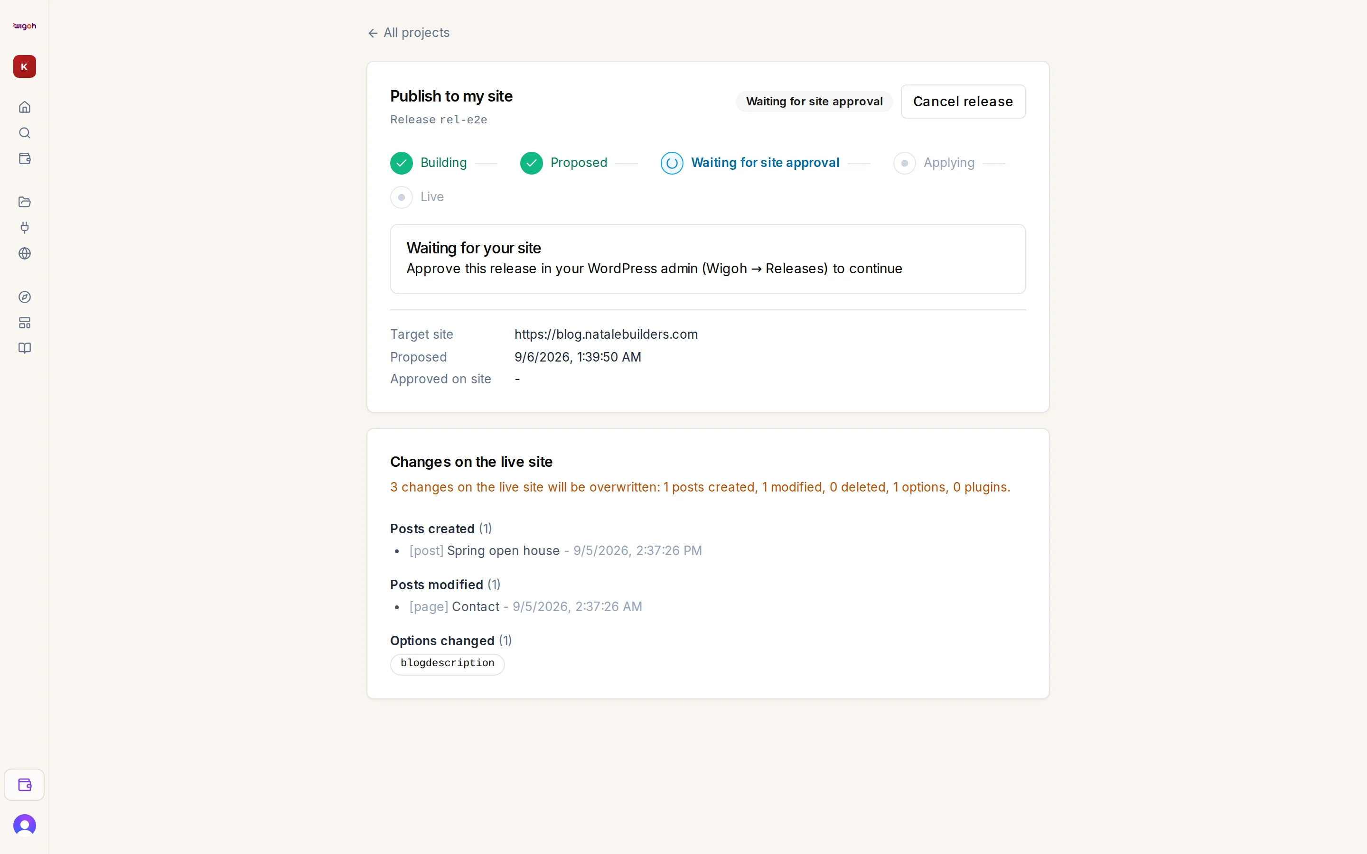Open the user profile avatar

pyautogui.click(x=24, y=825)
